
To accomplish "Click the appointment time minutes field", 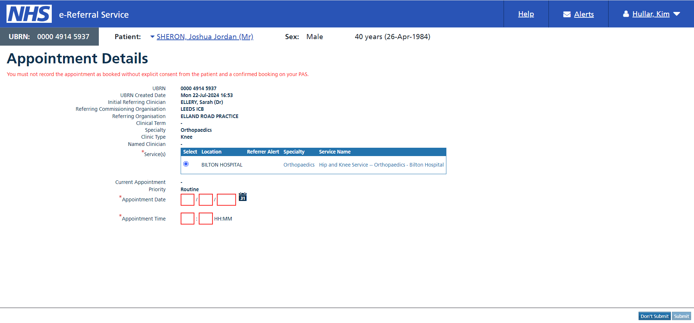I will point(206,219).
